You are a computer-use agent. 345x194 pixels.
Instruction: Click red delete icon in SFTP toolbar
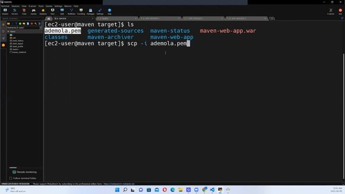click(32, 24)
